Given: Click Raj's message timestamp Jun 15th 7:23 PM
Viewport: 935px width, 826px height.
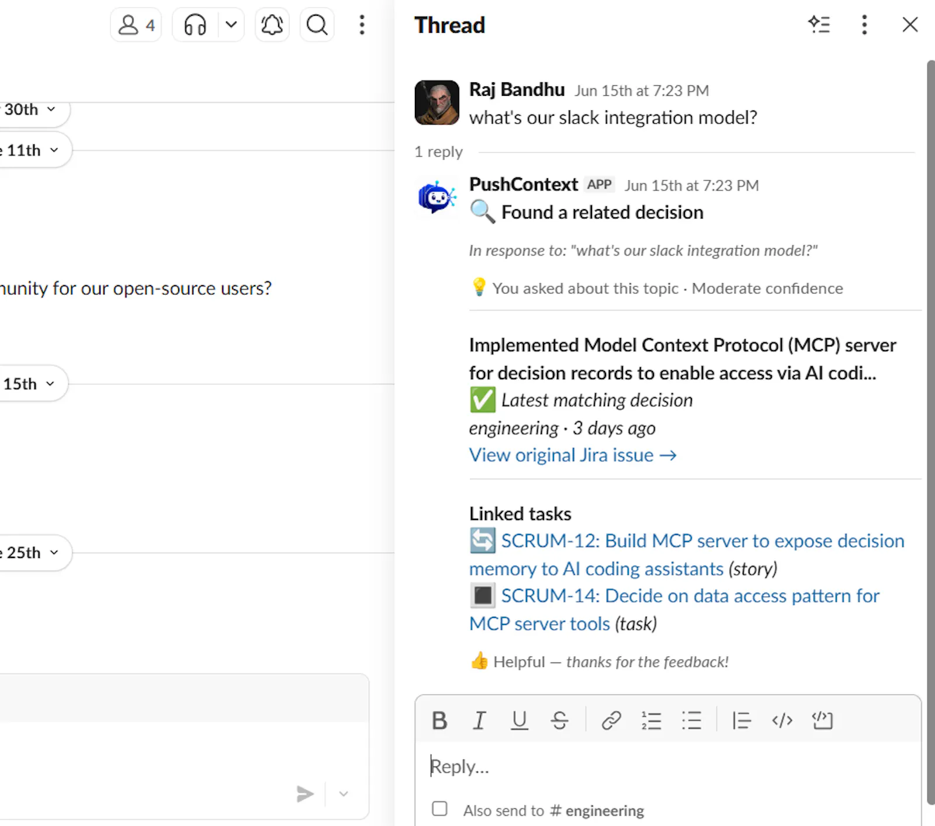Looking at the screenshot, I should pos(642,91).
